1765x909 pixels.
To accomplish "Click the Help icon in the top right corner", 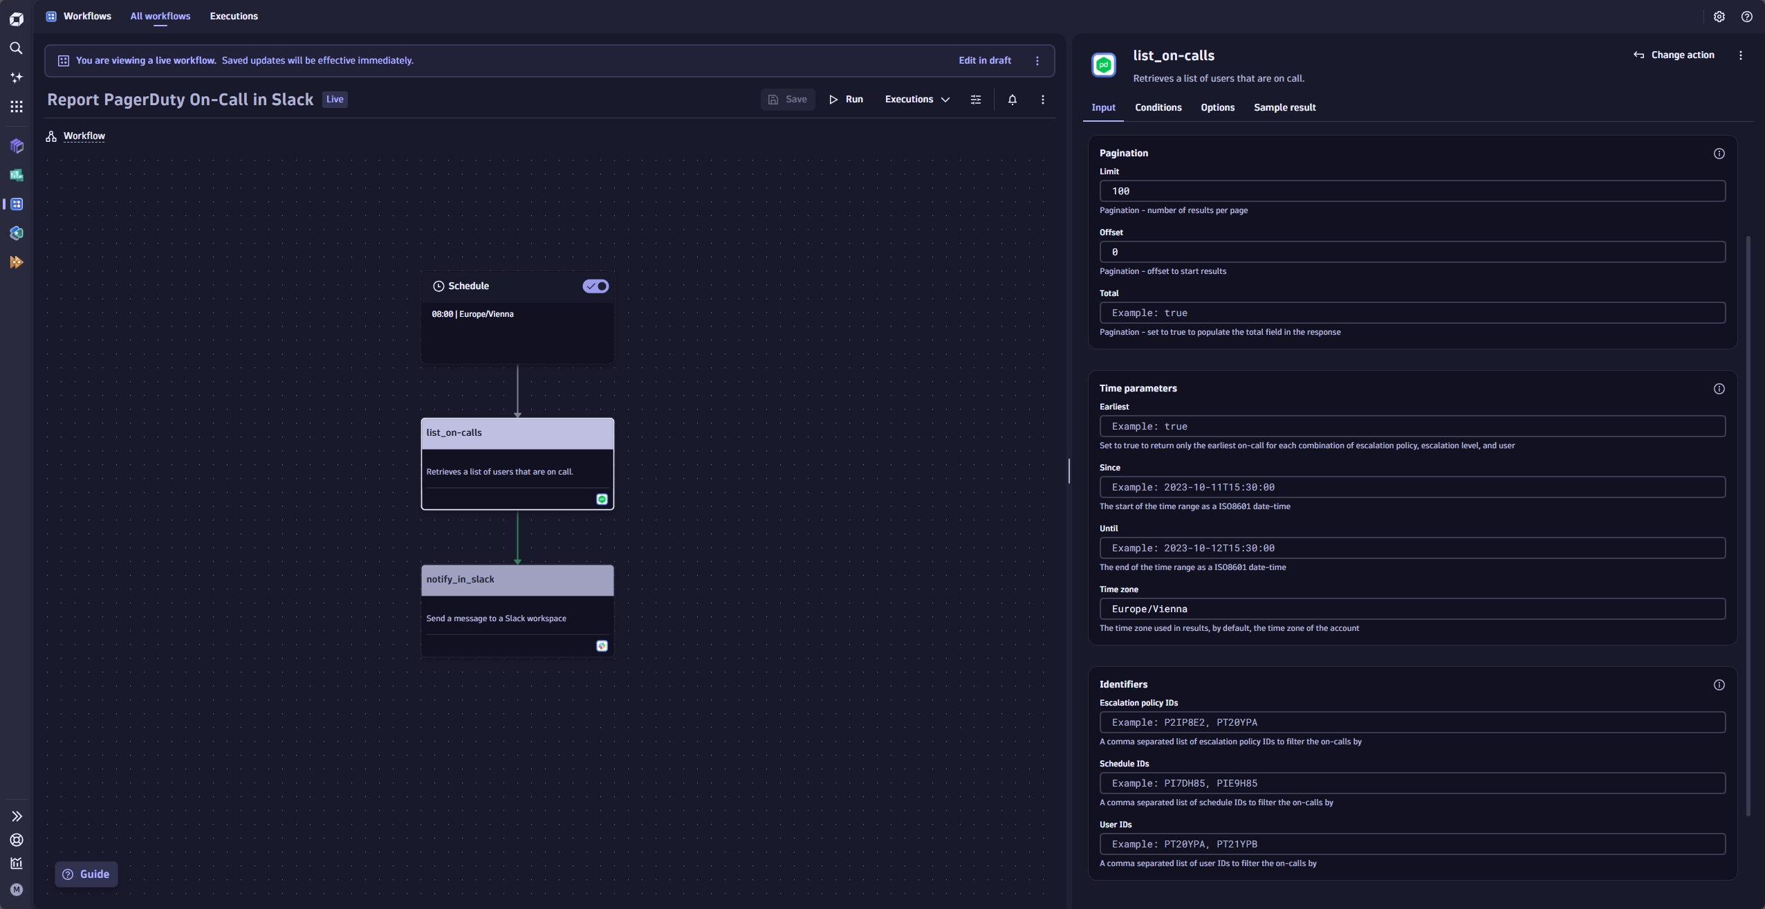I will tap(1746, 17).
